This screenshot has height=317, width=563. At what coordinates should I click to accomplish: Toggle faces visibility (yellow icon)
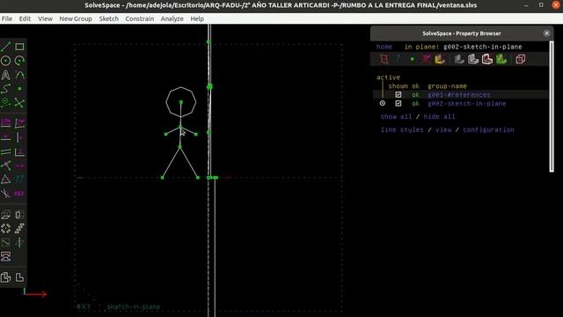coord(440,59)
